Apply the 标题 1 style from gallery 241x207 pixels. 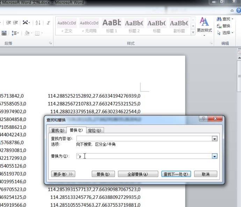click(111, 25)
